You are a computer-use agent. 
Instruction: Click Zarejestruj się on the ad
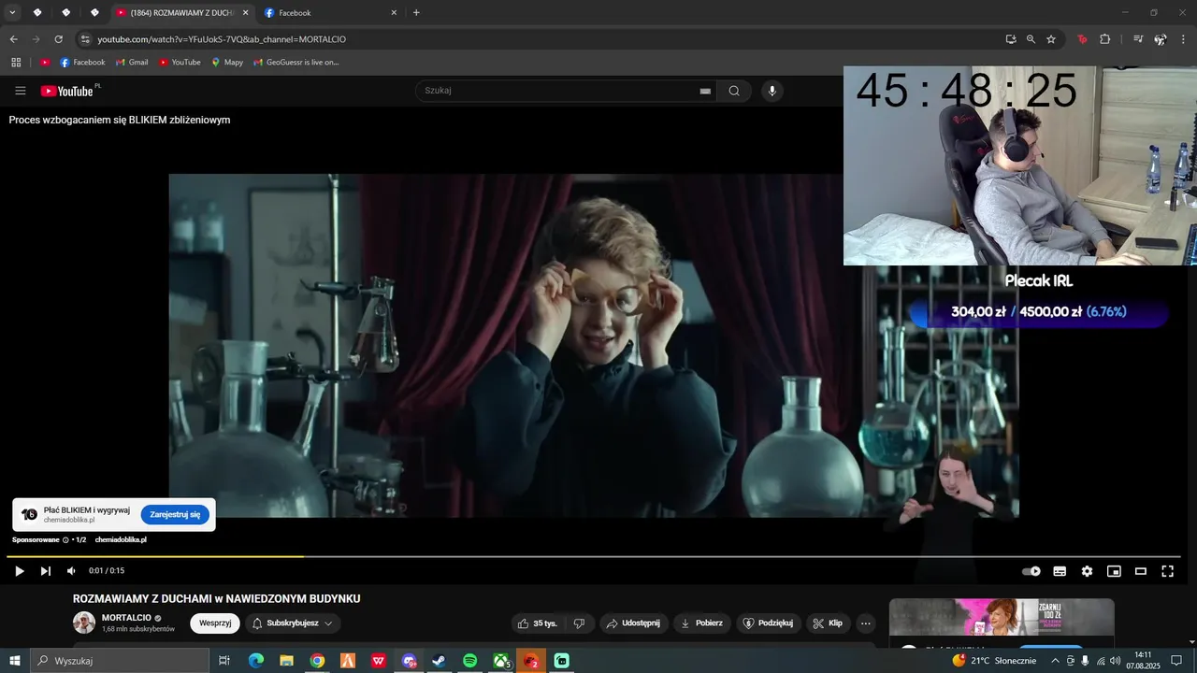pos(176,515)
